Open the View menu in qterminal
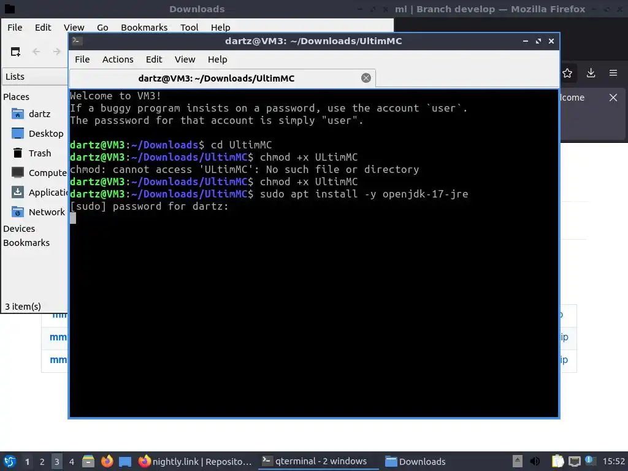Screen dimensions: 628x471 click(x=185, y=59)
